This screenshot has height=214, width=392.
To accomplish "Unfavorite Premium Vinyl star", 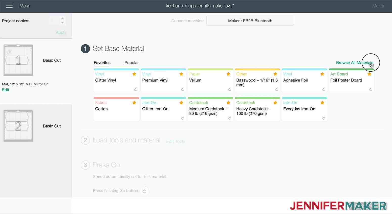I will click(x=181, y=74).
